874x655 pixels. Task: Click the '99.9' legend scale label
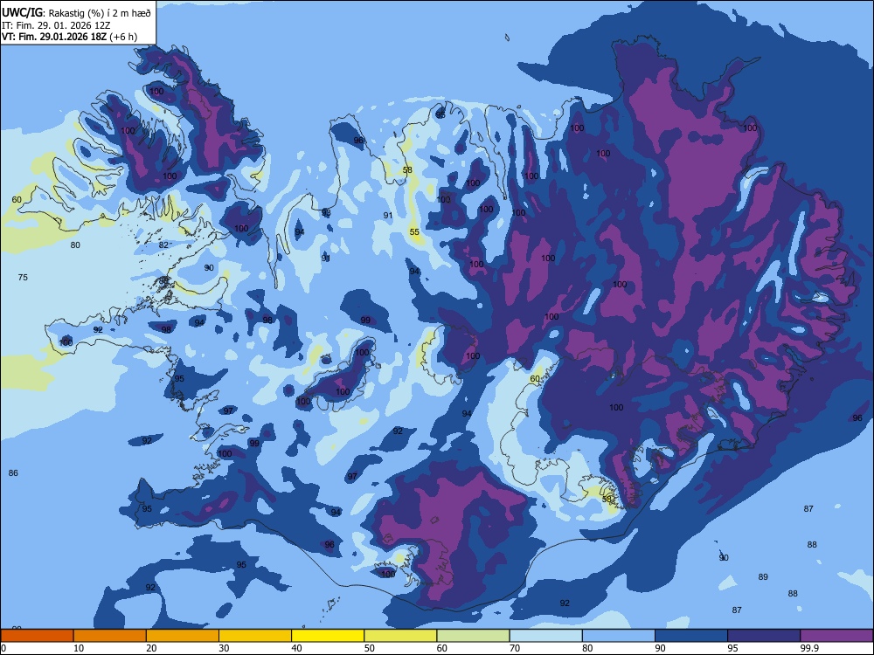(808, 648)
